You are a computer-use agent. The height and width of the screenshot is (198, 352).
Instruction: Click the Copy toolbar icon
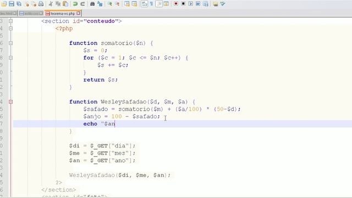pyautogui.click(x=58, y=4)
